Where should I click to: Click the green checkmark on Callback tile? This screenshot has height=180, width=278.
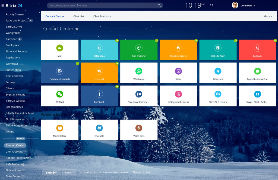275,40
